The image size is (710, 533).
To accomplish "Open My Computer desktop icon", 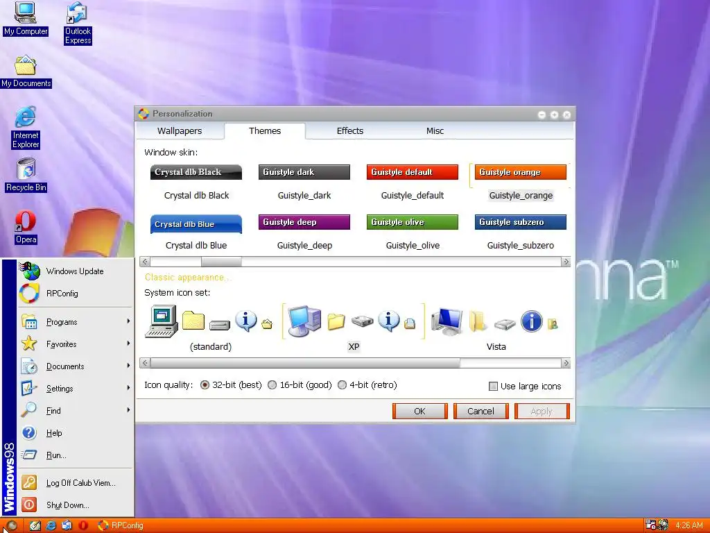I will click(x=26, y=19).
